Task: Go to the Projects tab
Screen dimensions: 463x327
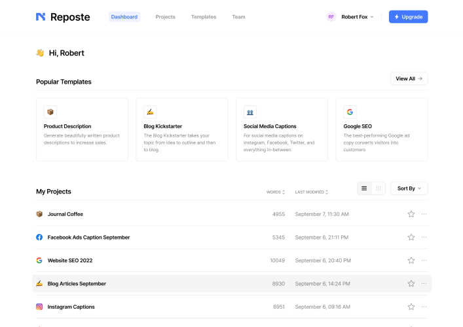Action: [x=165, y=17]
